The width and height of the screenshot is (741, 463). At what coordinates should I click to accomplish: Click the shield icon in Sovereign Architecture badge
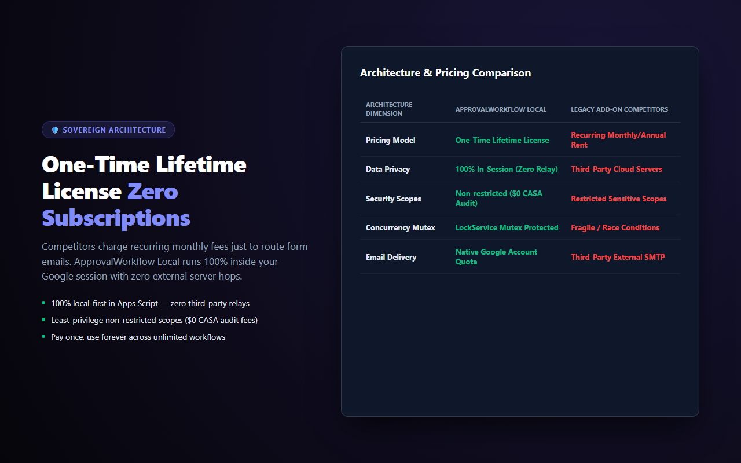[55, 130]
